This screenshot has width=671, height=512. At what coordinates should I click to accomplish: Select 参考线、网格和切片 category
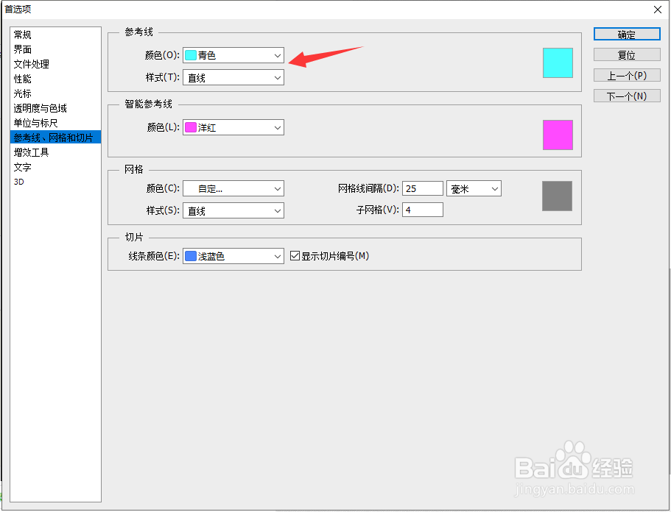click(x=56, y=137)
